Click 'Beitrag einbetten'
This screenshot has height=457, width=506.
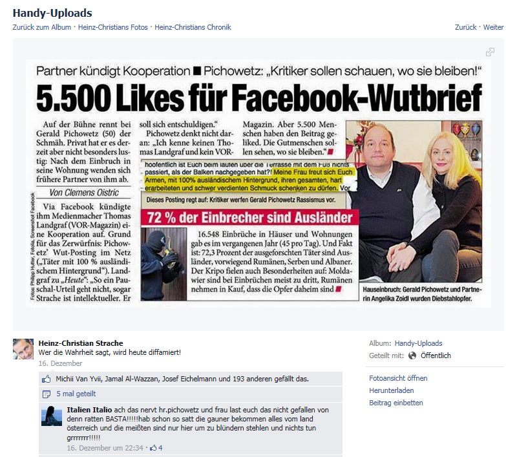(396, 403)
